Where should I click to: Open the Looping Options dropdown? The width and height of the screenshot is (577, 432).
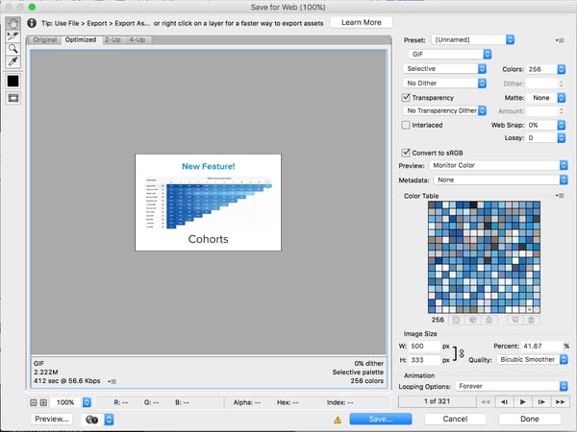[511, 386]
